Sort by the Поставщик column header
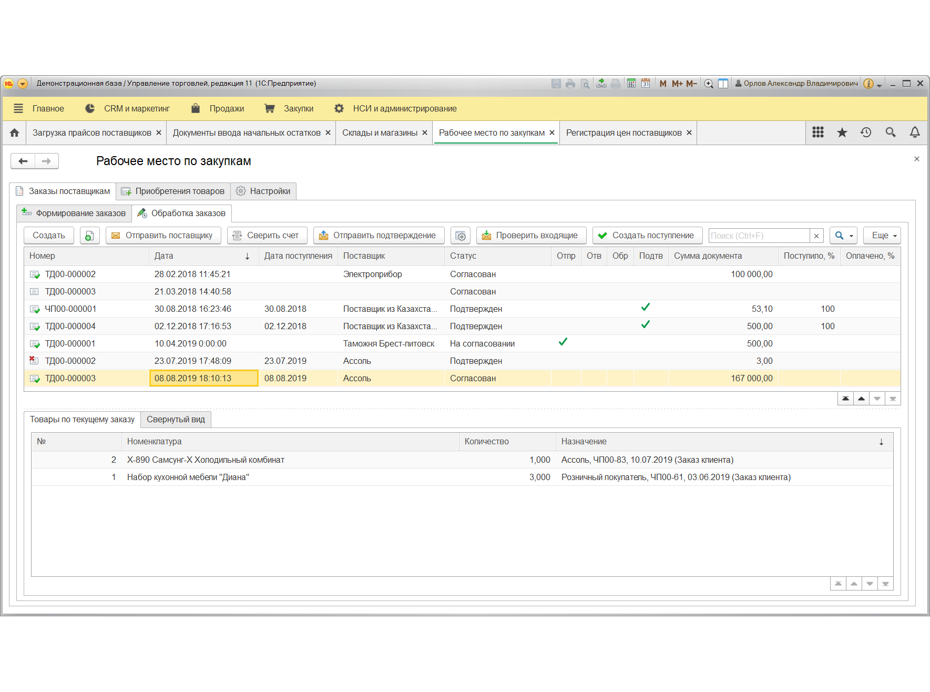The height and width of the screenshot is (692, 930). (391, 256)
